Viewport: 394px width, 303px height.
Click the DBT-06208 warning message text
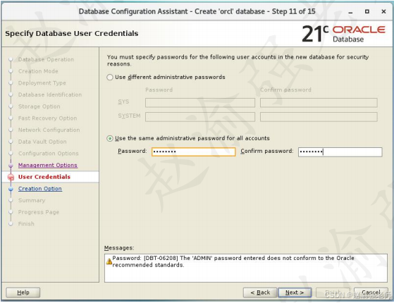[x=233, y=261]
